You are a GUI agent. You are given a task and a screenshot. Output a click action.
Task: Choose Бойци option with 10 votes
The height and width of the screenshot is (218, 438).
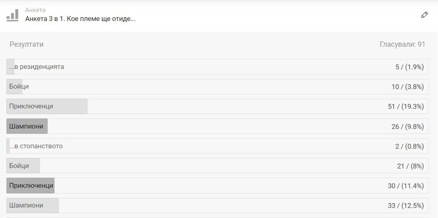click(217, 87)
